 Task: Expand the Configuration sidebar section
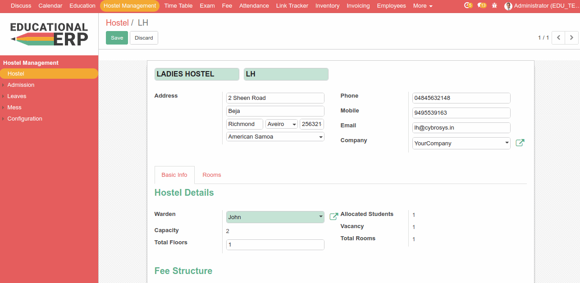tap(25, 119)
